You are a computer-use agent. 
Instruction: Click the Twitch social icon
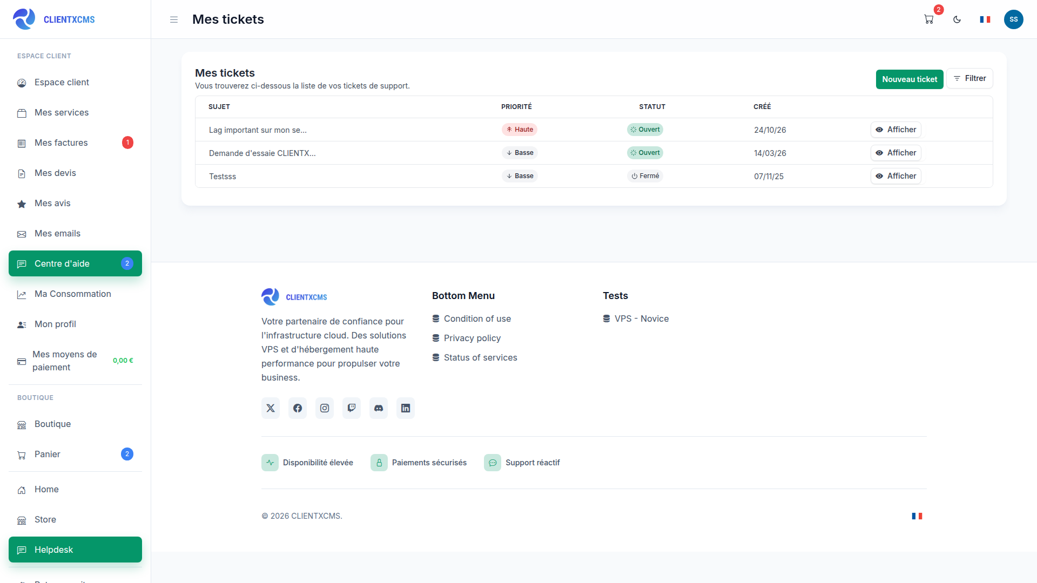352,408
